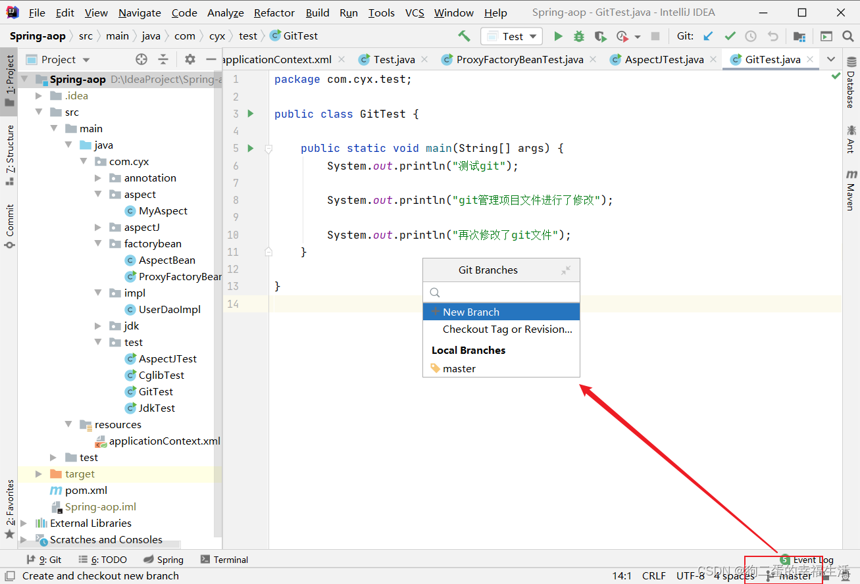The height and width of the screenshot is (584, 860).
Task: Click the Run Anything icon
Action: click(x=826, y=36)
